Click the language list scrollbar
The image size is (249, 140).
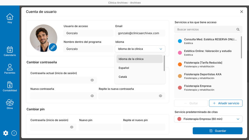[x=164, y=63]
